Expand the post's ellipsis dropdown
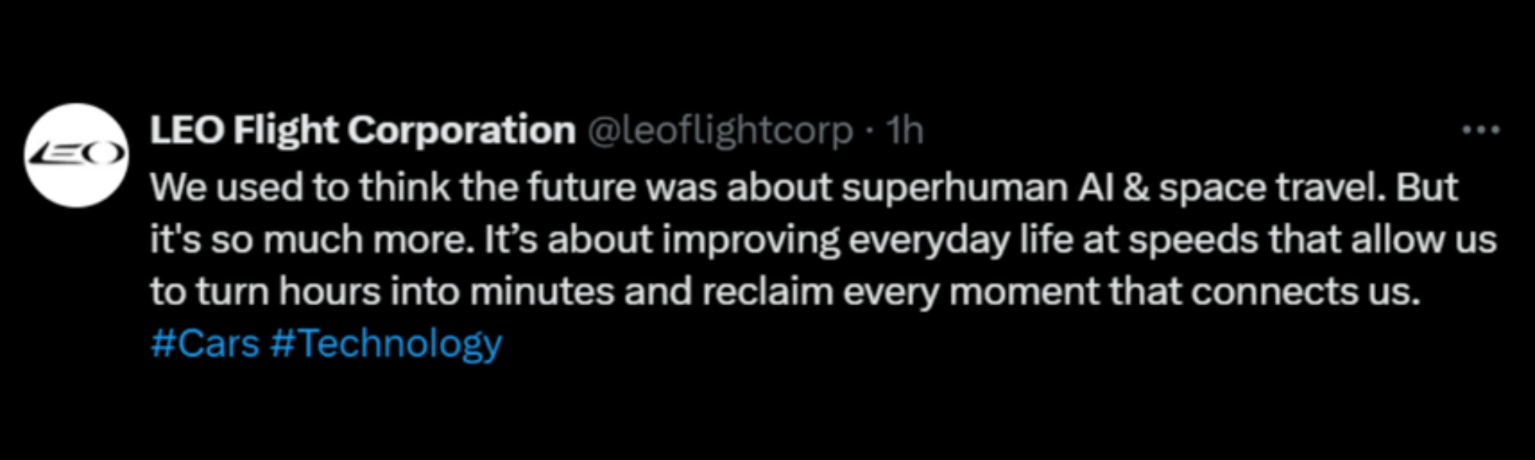 pyautogui.click(x=1481, y=131)
